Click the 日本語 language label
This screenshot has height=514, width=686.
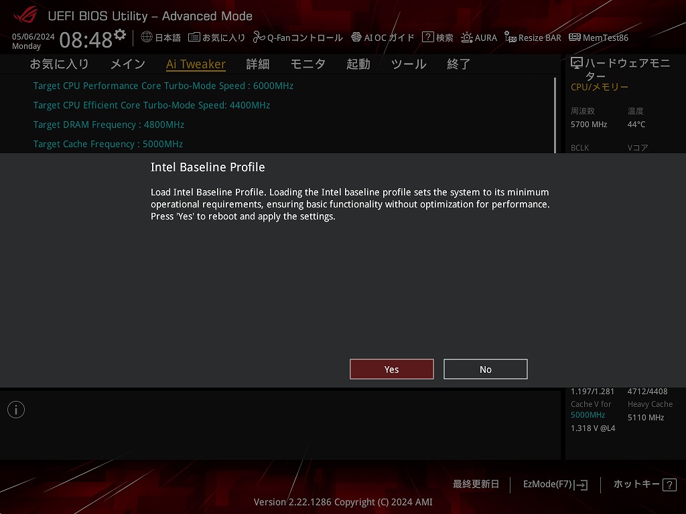[x=168, y=38]
